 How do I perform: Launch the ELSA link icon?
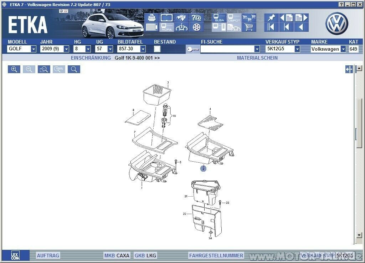click(x=219, y=18)
